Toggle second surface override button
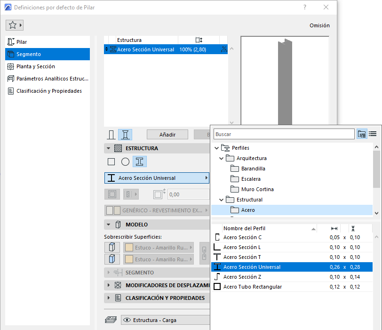This screenshot has height=330, width=382. click(112, 259)
